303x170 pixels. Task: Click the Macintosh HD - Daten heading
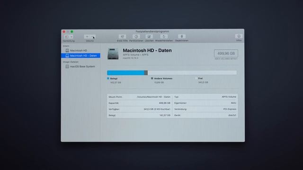(x=147, y=51)
